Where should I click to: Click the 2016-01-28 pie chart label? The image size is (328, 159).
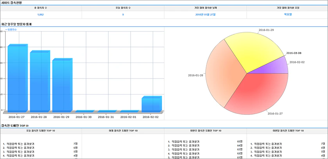(x=195, y=75)
